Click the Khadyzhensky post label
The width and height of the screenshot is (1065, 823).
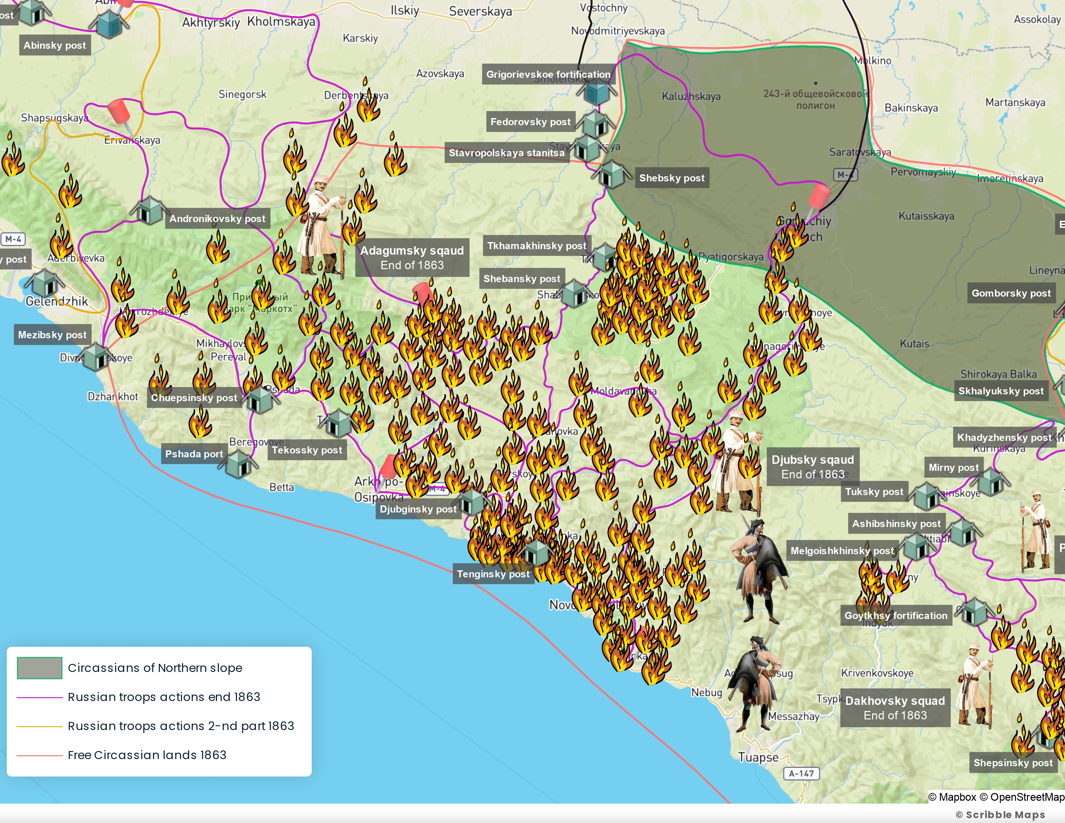coord(1005,437)
